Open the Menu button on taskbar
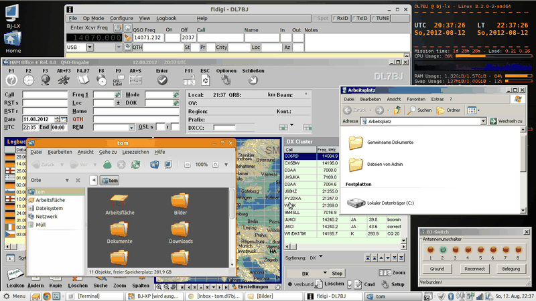Image resolution: width=536 pixels, height=301 pixels. click(14, 296)
